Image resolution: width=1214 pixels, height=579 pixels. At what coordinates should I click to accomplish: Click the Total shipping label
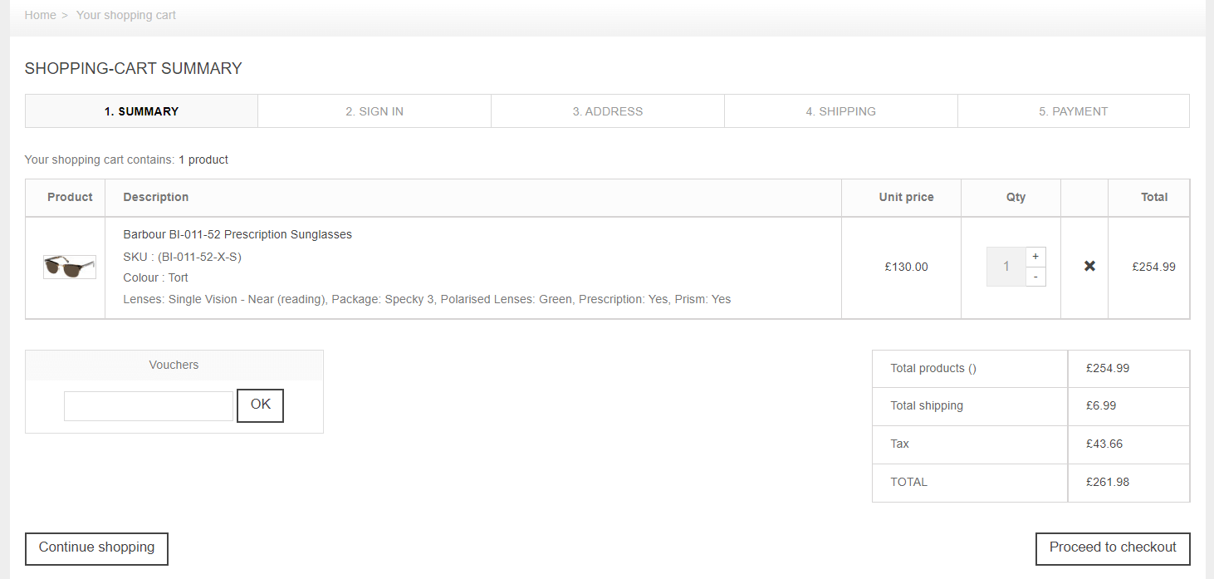927,405
